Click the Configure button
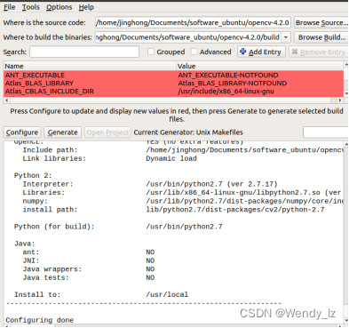Image resolution: width=349 pixels, height=328 pixels. (x=22, y=132)
